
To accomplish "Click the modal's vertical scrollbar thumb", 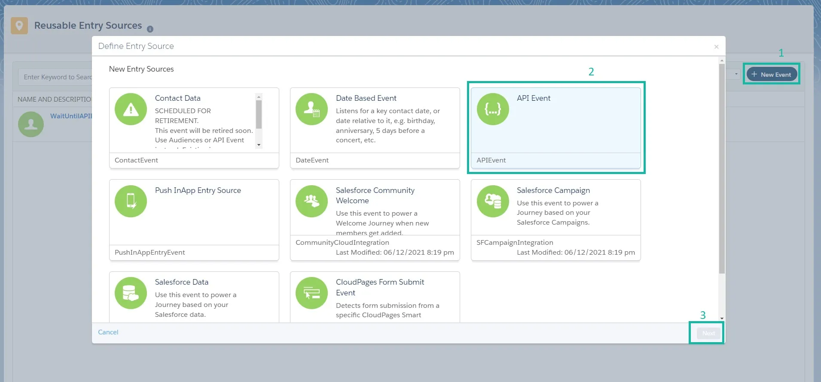I will [x=722, y=167].
